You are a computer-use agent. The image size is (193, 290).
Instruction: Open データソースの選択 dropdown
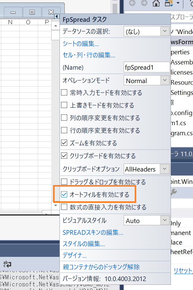click(165, 31)
